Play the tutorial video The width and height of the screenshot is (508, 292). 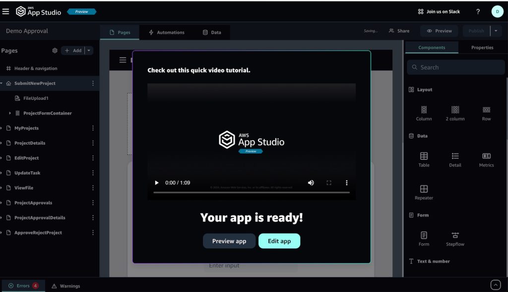(x=157, y=183)
